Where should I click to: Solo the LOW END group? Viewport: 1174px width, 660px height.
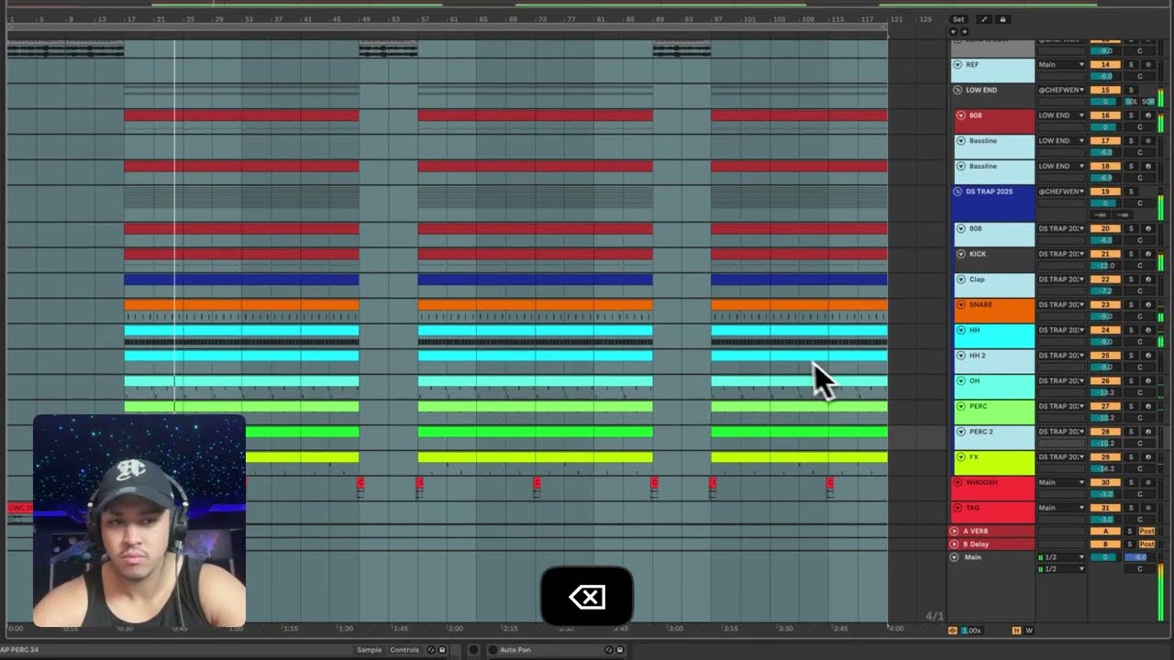point(1131,90)
